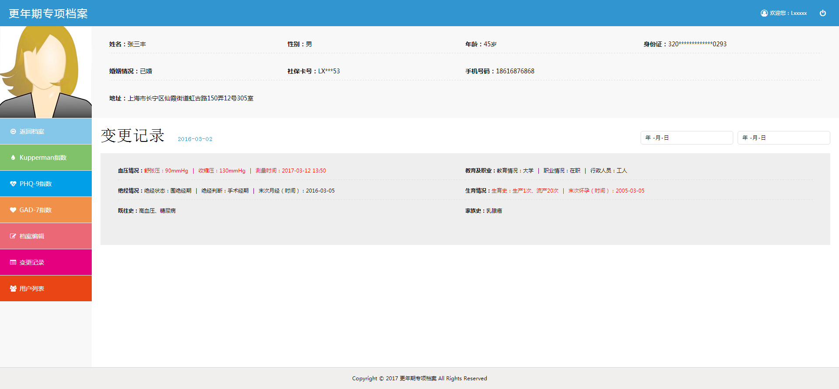The width and height of the screenshot is (839, 389).
Task: Click the user profile icon in header
Action: tap(764, 13)
